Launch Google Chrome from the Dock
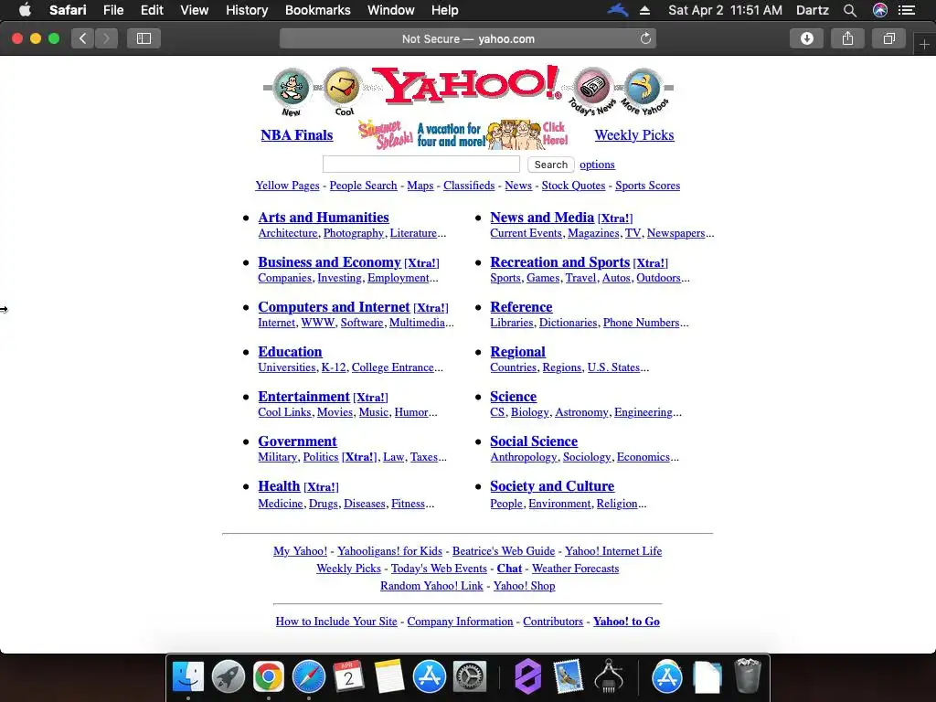This screenshot has width=936, height=702. (x=268, y=677)
